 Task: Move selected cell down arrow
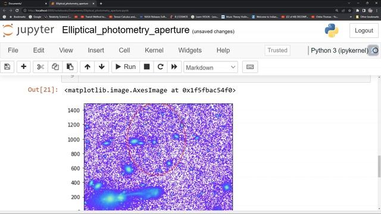pos(102,67)
